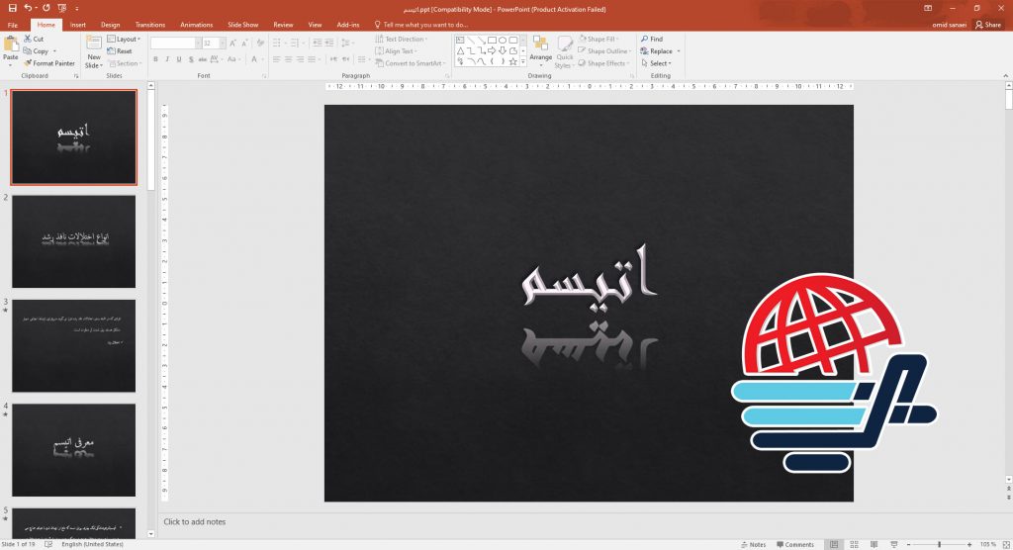
Task: Click the Tell me search box
Action: [421, 25]
